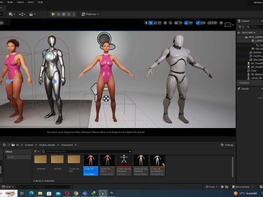
Task: Open the Blueprints dropdown in the toolbar
Action: point(22,14)
